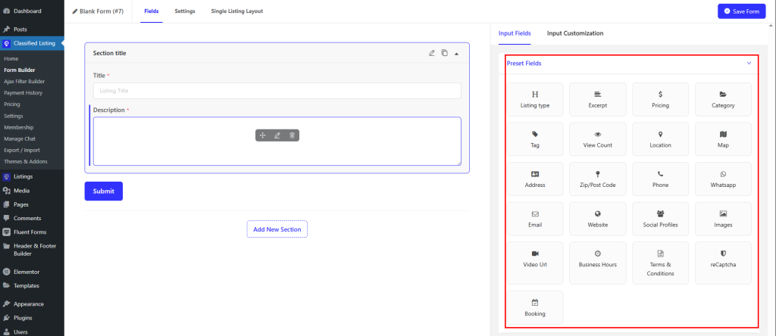Add the Zip/Post Code preset field
The width and height of the screenshot is (776, 336).
point(598,179)
